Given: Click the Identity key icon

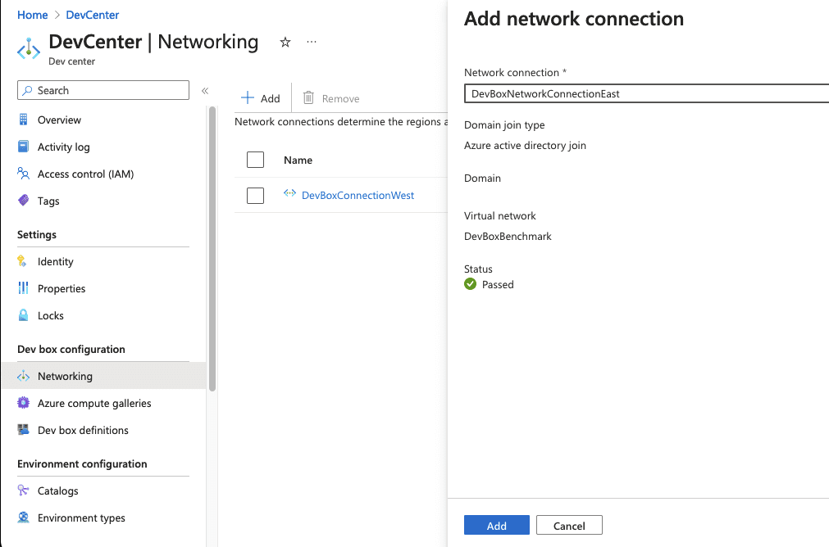Looking at the screenshot, I should coord(23,261).
